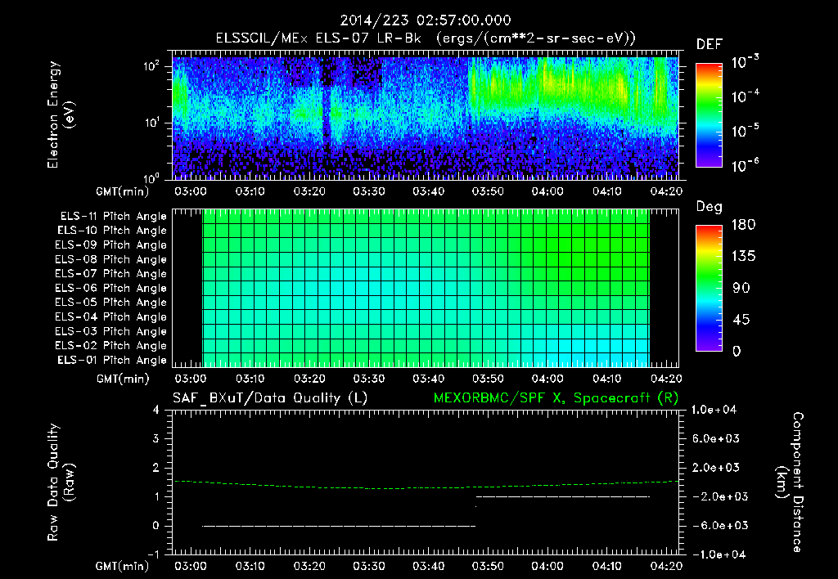Screen dimensions: 838x579
Task: Click the green MEXORBMC/SPF X, Spacecraft (R) legend
Action: pos(556,398)
